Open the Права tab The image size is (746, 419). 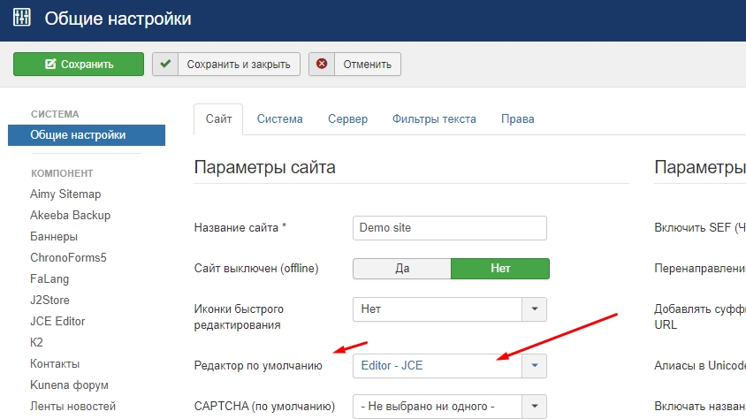[517, 118]
